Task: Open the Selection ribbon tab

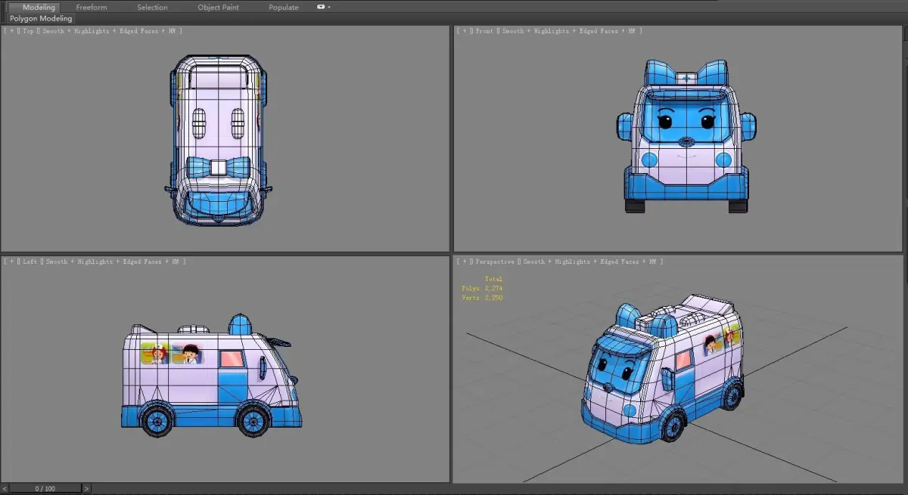Action: [152, 8]
